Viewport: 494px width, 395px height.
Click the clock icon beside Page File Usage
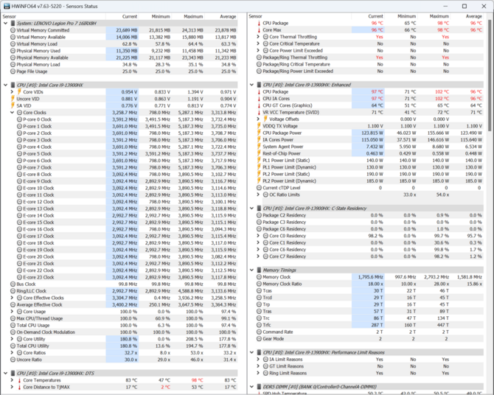13,71
